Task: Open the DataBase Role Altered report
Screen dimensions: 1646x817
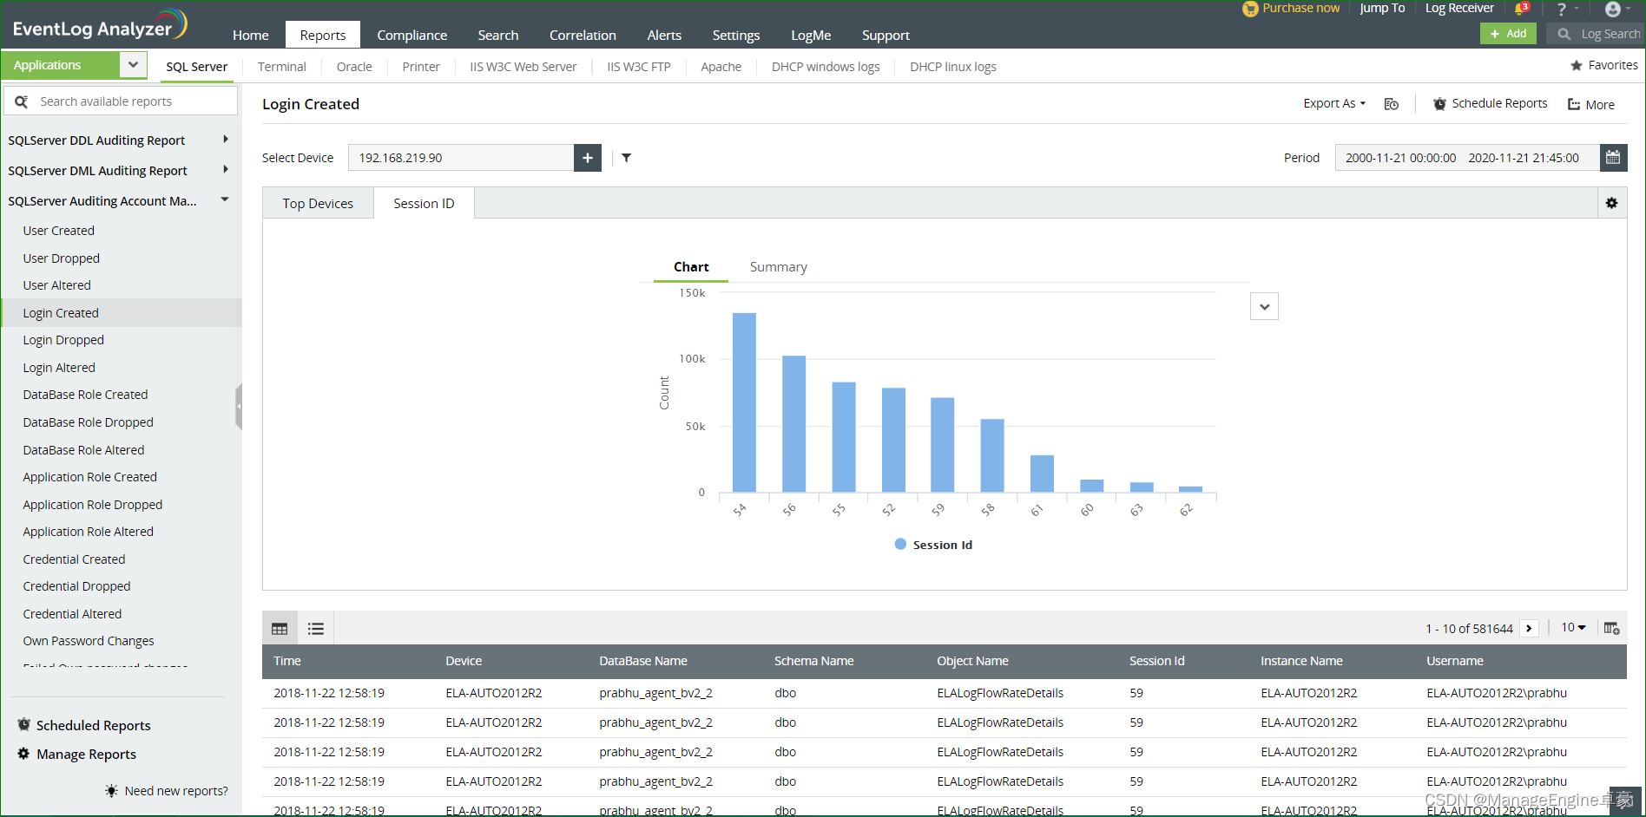Action: point(83,450)
